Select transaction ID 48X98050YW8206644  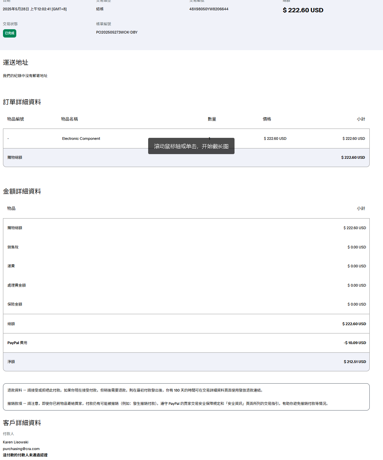[x=209, y=9]
